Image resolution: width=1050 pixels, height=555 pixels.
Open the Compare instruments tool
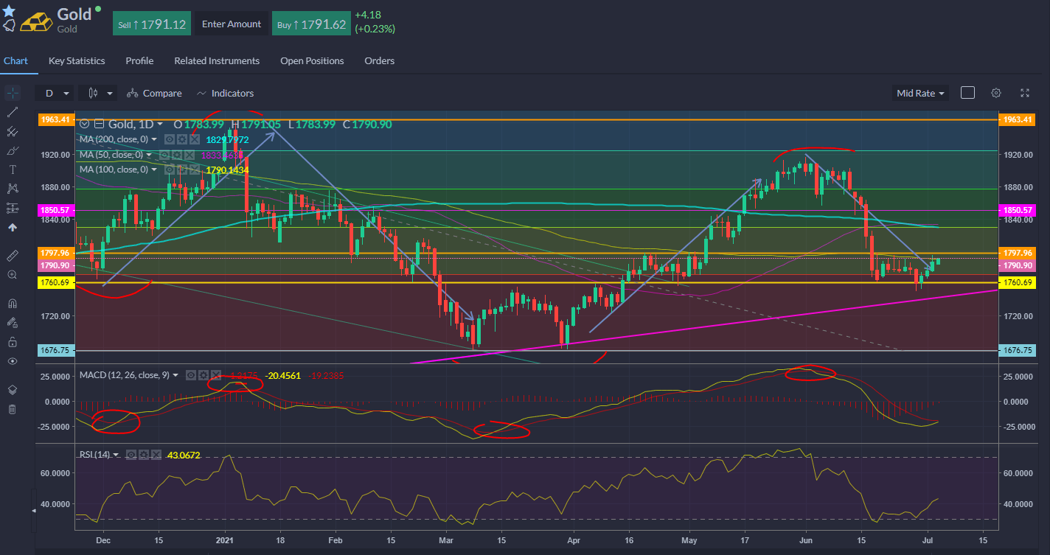point(154,94)
